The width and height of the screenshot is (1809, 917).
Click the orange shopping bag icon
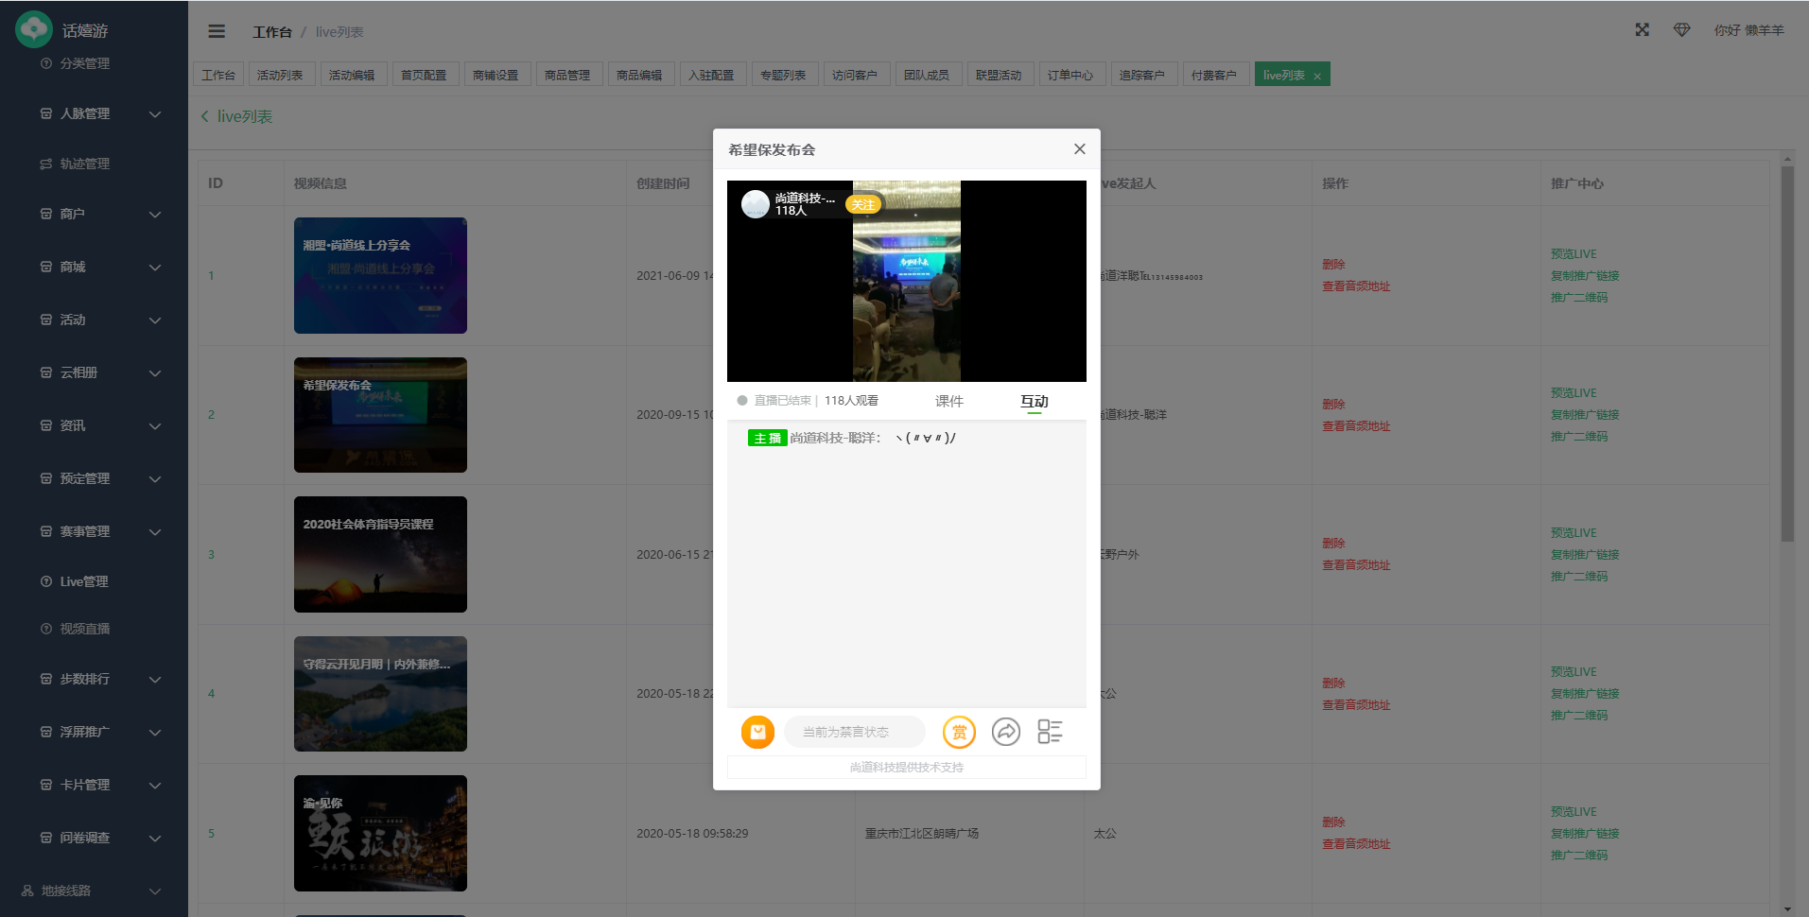(x=757, y=732)
